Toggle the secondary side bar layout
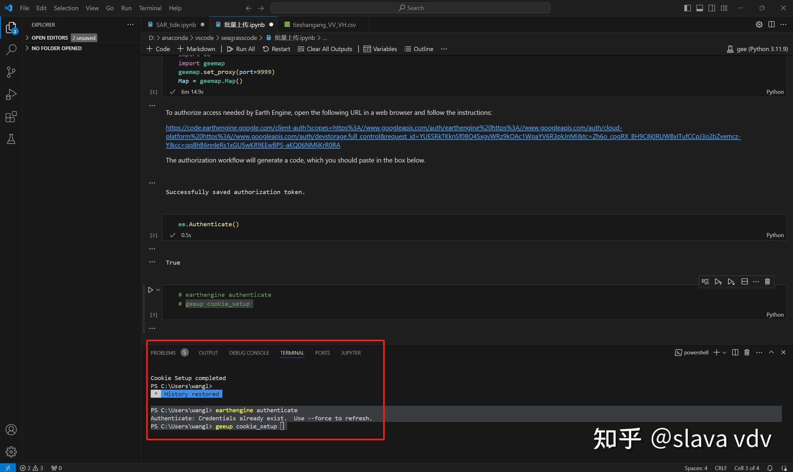Viewport: 793px width, 472px height. point(711,8)
